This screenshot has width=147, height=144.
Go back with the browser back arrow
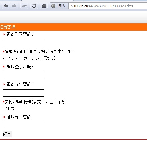click(6, 6)
